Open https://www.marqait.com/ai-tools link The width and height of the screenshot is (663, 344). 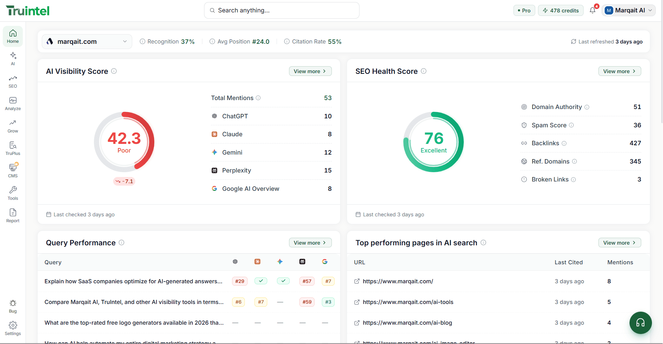[x=408, y=302]
